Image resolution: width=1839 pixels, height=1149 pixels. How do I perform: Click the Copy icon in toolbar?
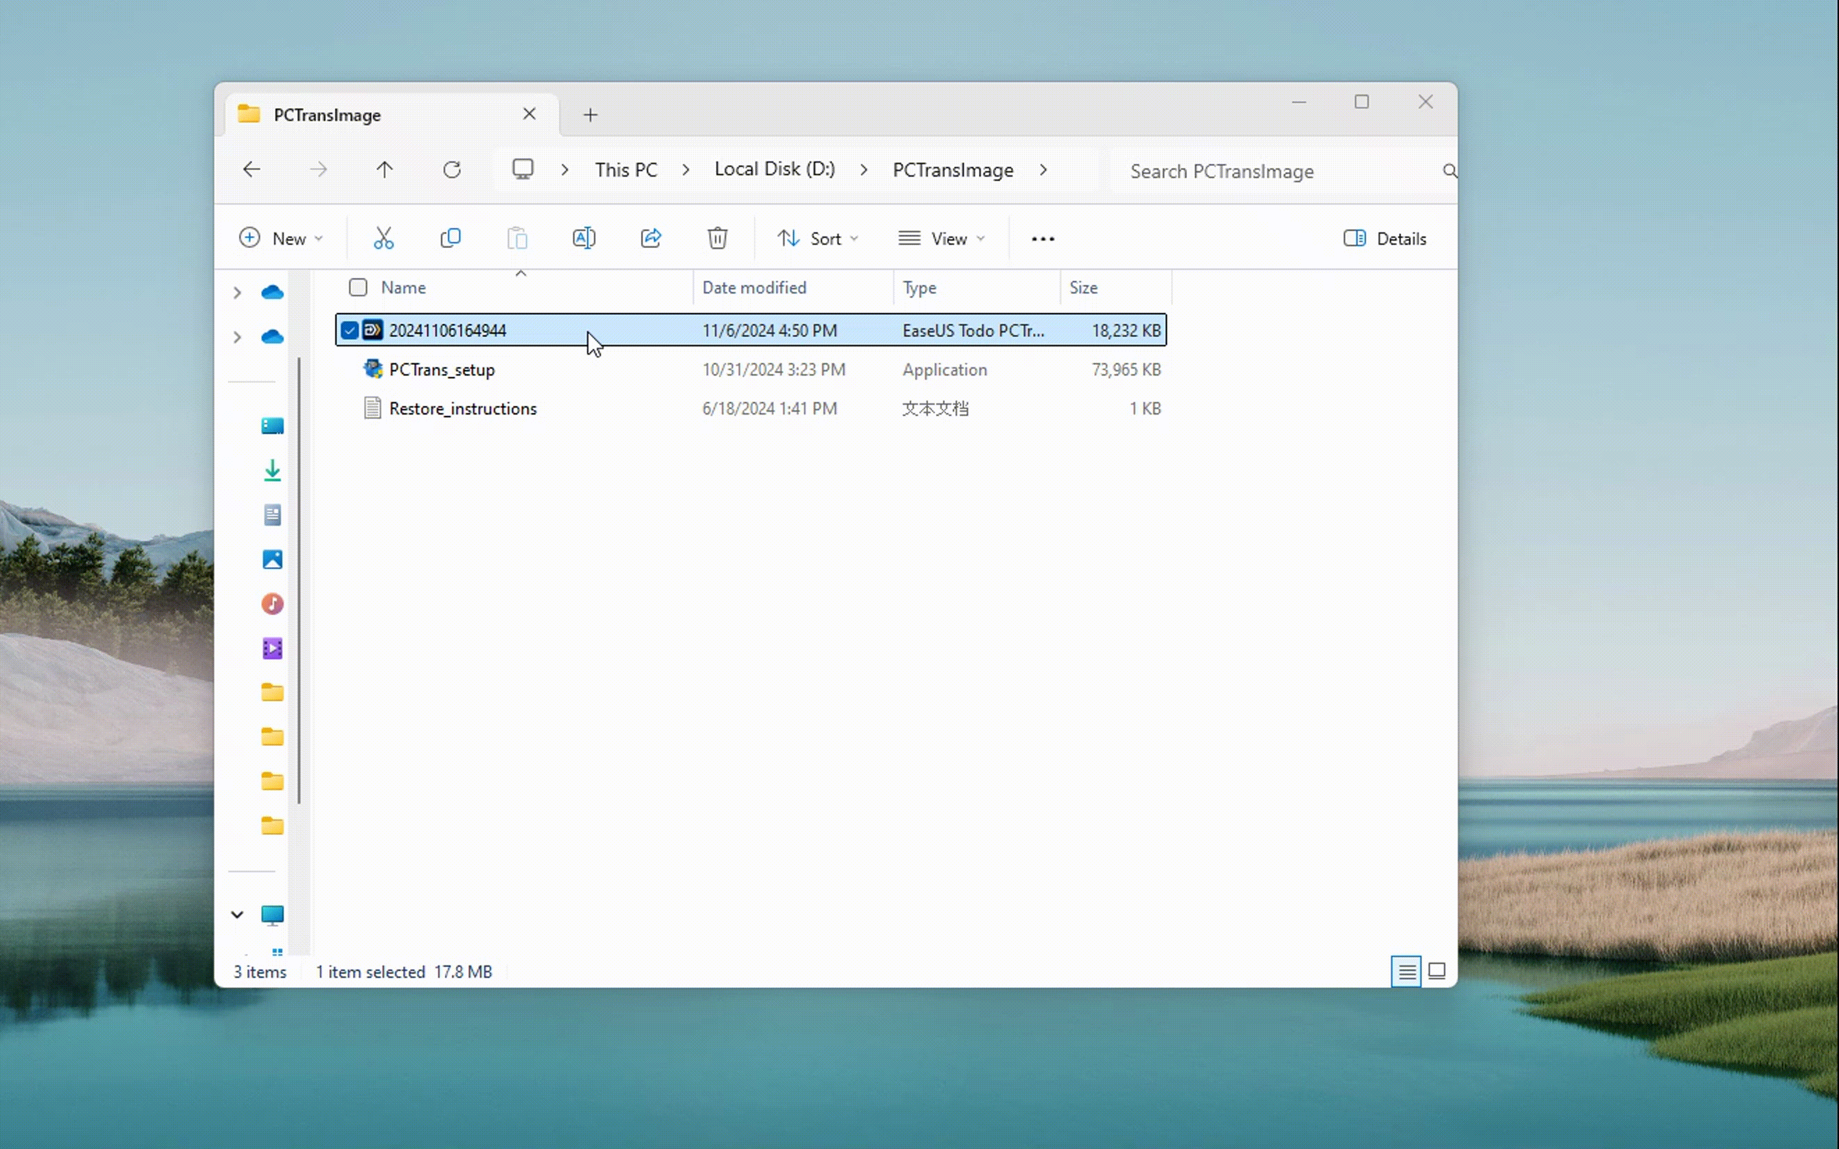point(451,239)
